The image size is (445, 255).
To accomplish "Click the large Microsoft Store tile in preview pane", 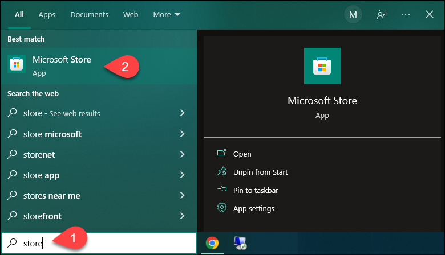I will pyautogui.click(x=322, y=66).
